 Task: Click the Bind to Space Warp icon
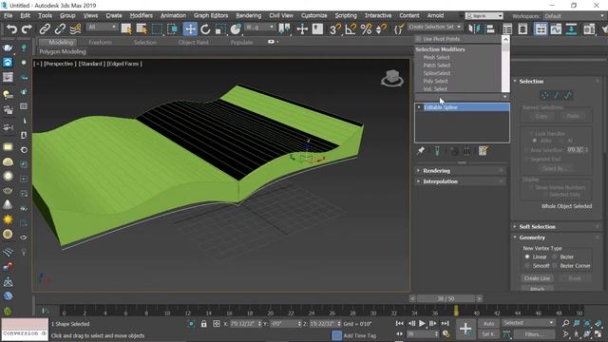(75, 29)
